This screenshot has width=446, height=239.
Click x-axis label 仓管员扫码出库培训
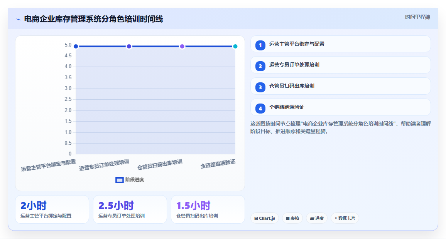pyautogui.click(x=160, y=165)
